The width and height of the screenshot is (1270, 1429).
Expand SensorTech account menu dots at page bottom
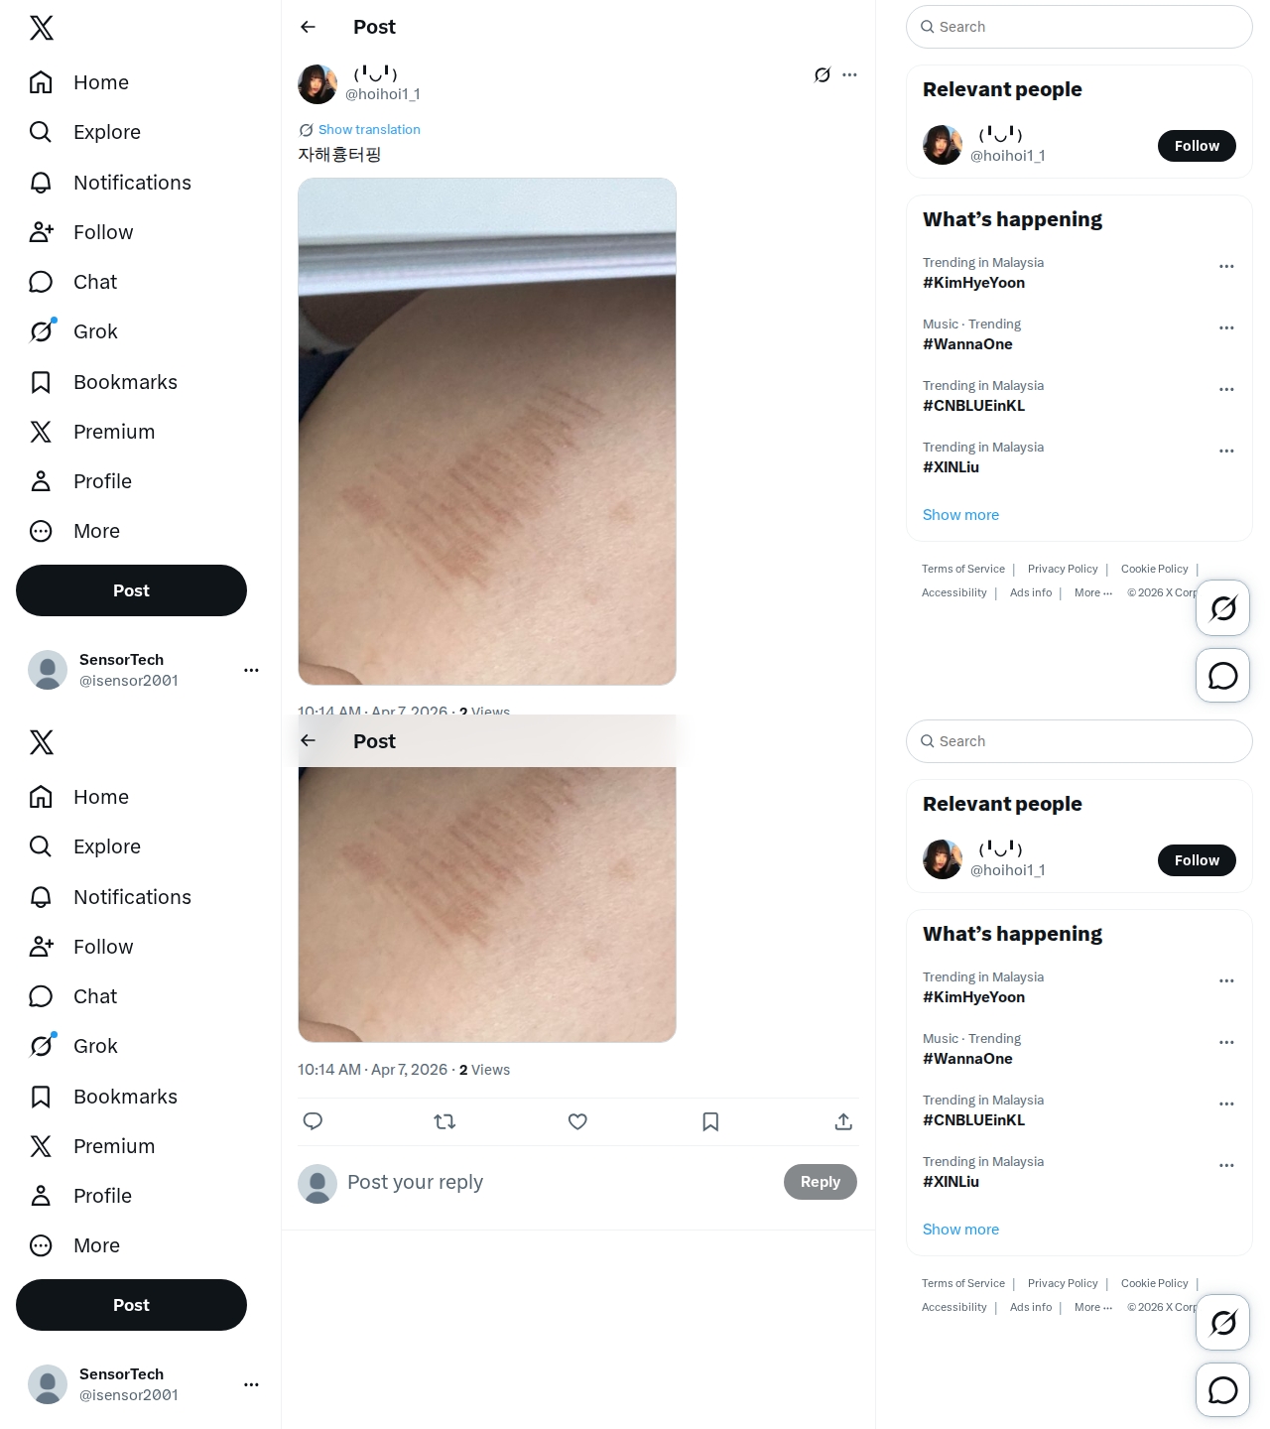pyautogui.click(x=251, y=1384)
